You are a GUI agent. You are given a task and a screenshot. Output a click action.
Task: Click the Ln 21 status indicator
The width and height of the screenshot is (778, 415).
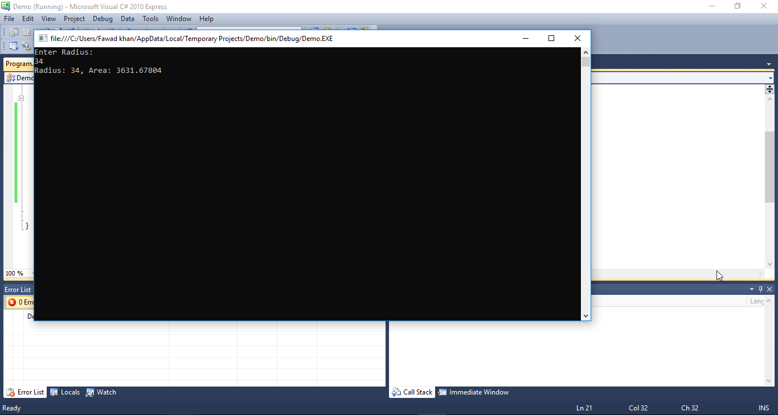(x=584, y=408)
